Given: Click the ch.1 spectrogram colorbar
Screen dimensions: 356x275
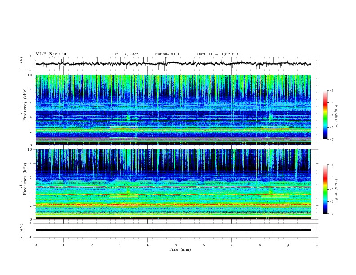Looking at the screenshot, I should click(325, 115).
